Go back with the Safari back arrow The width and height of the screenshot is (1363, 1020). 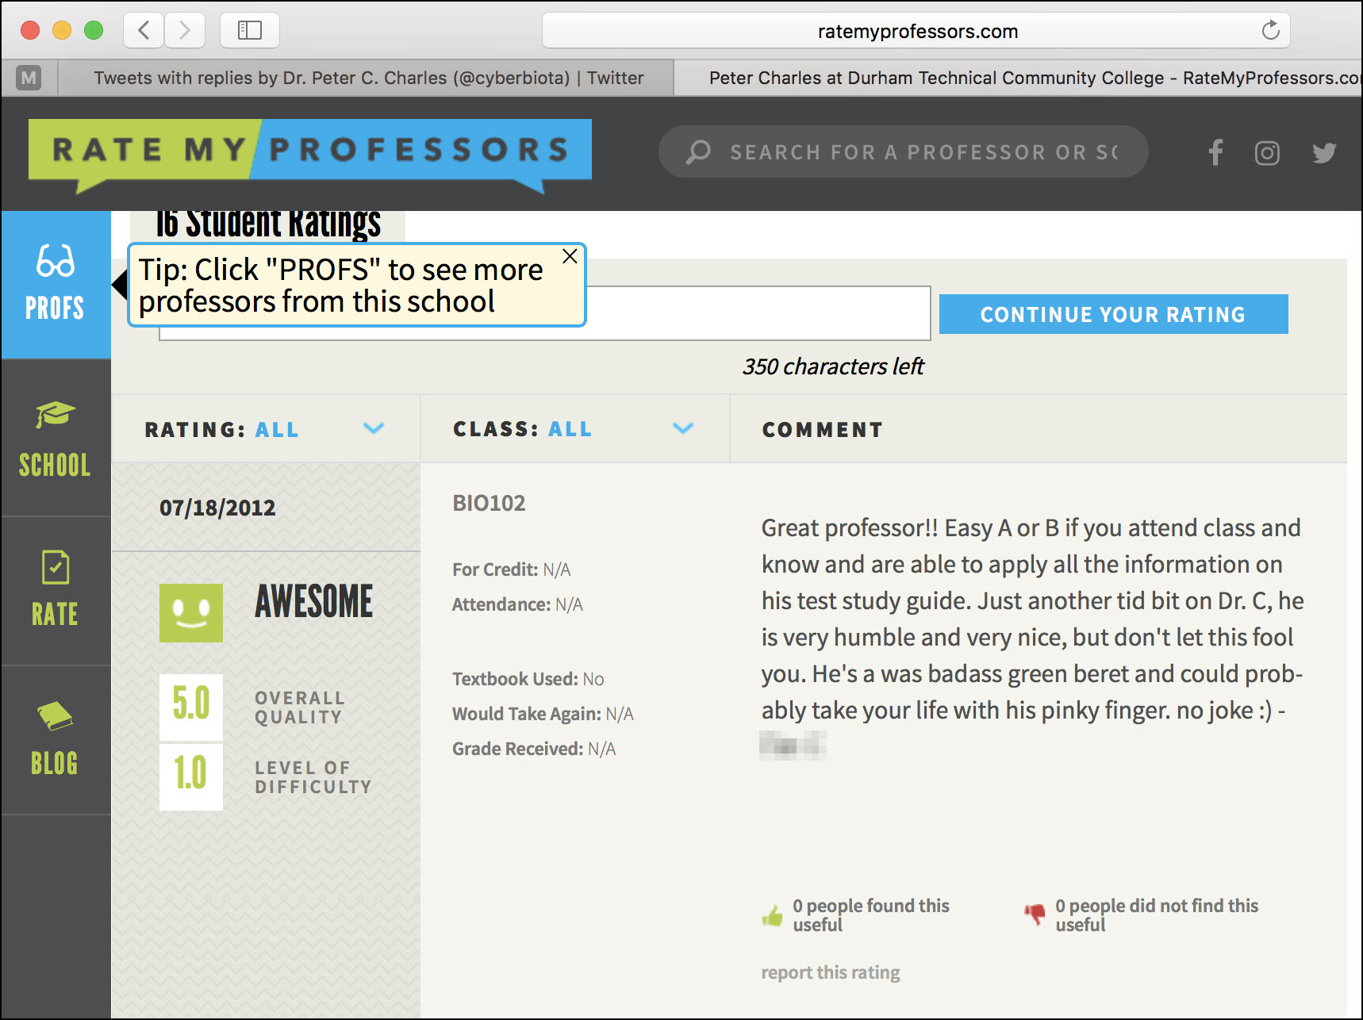pos(144,31)
